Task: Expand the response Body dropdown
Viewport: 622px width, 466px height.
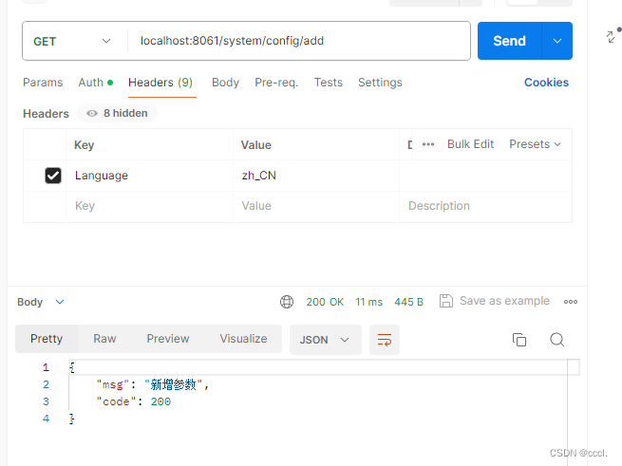Action: point(41,302)
